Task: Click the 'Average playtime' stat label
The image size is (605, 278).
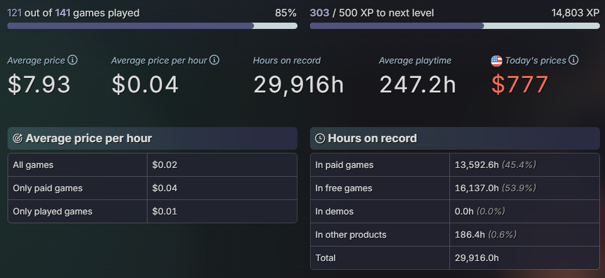Action: tap(415, 60)
